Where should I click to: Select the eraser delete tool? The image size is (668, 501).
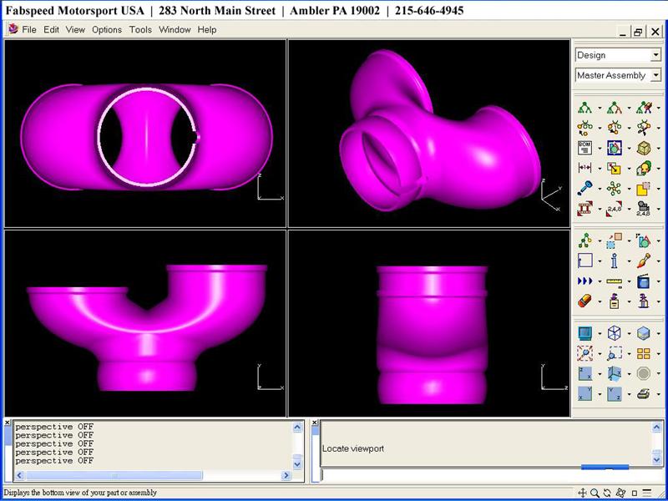584,301
